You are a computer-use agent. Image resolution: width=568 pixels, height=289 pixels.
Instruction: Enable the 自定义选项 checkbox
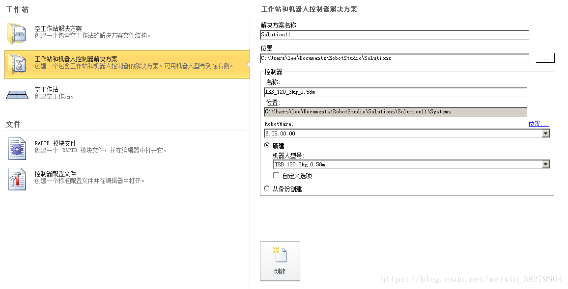[x=276, y=176]
